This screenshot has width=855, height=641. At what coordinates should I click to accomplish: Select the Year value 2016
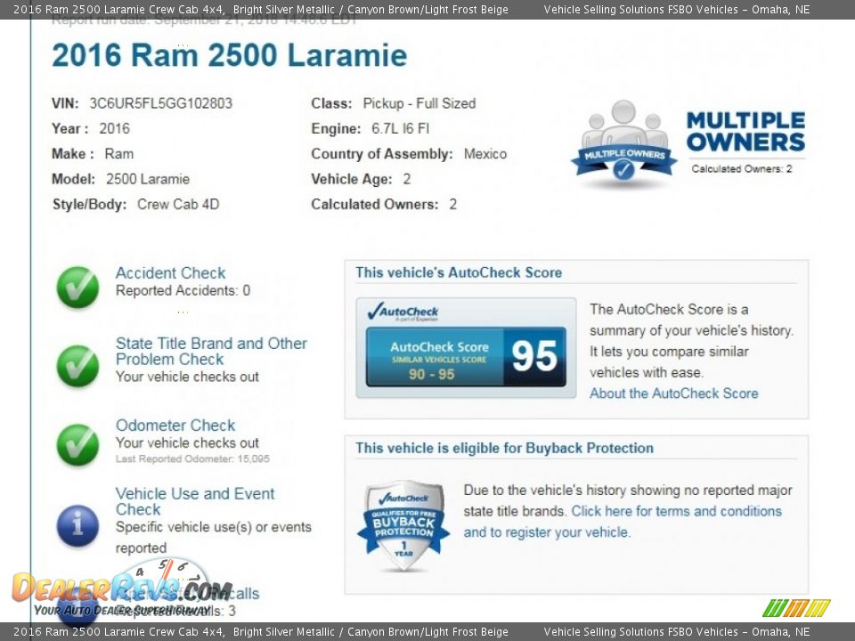(x=115, y=128)
